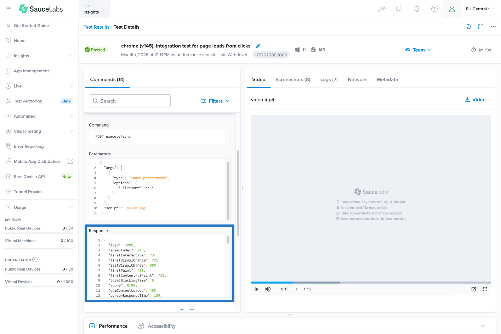Click the test history clock icon
The width and height of the screenshot is (501, 334).
[x=468, y=27]
